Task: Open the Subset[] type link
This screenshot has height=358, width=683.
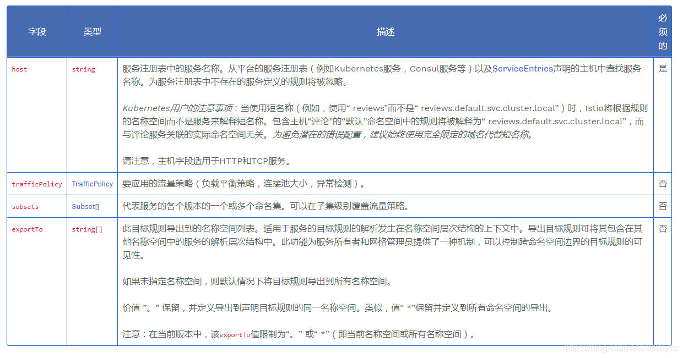Action: point(85,206)
